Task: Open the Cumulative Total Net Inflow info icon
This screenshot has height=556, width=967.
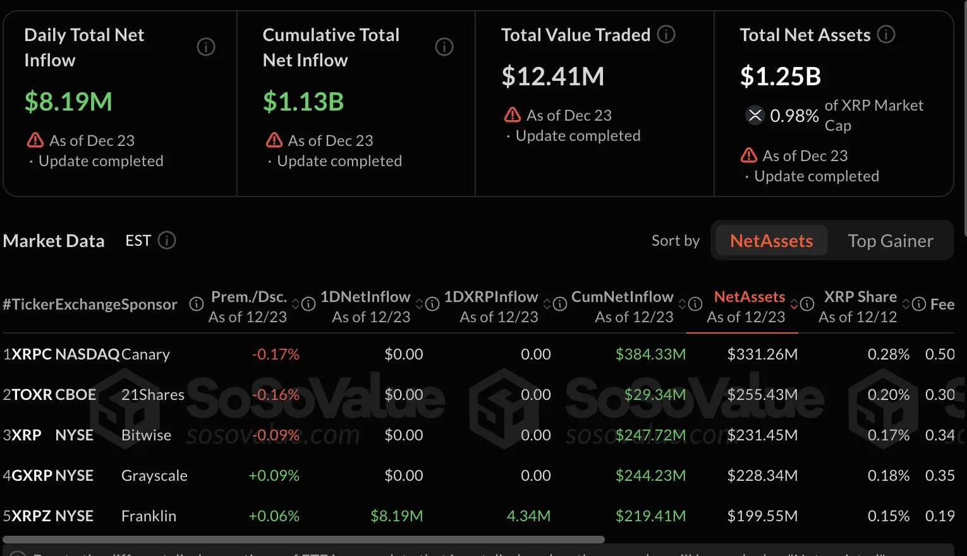Action: click(444, 47)
